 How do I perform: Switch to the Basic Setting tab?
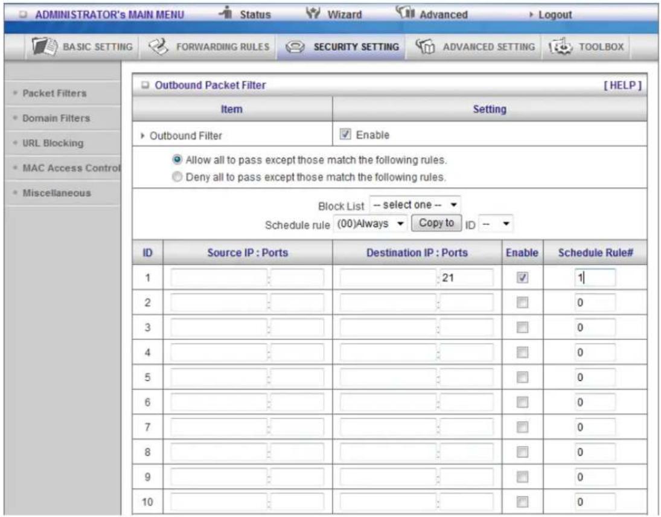[97, 47]
